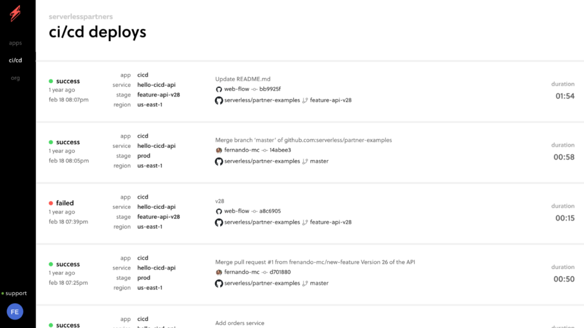This screenshot has height=328, width=584.
Task: Go to apps in the sidebar
Action: 15,43
